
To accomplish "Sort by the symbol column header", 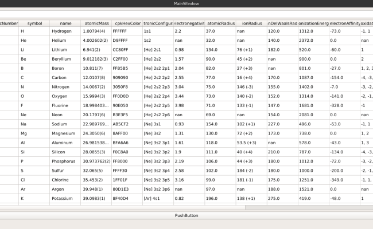I will 34,23.
